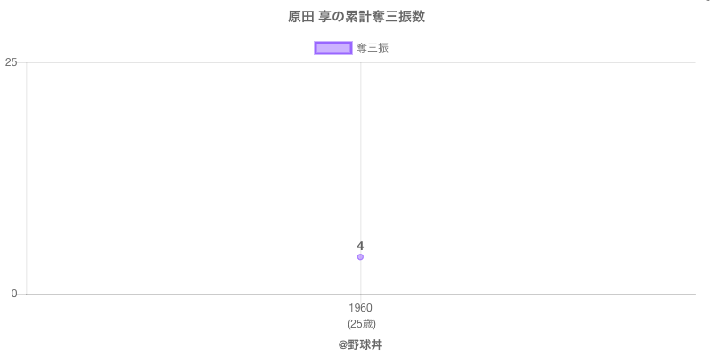Image resolution: width=713 pixels, height=356 pixels.
Task: Click the vertical y-axis line at left
Action: point(27,178)
